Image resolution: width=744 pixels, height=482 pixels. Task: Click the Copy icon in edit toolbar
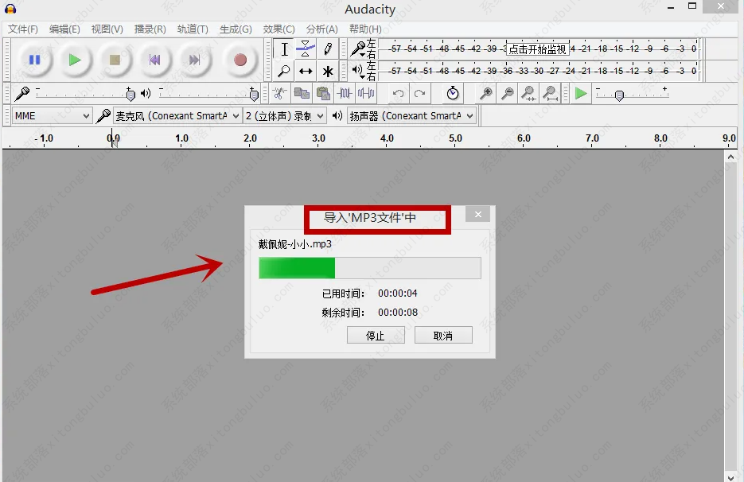[302, 94]
